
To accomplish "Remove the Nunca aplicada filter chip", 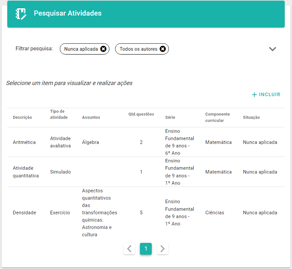I will pos(103,49).
